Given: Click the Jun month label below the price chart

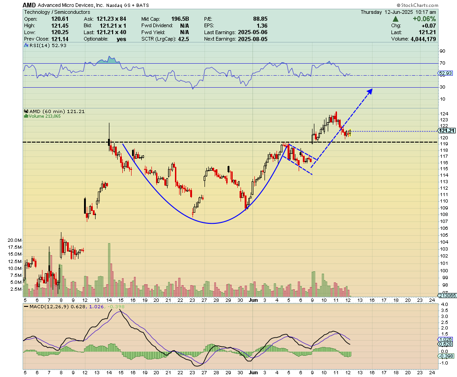Looking at the screenshot, I should (x=253, y=300).
